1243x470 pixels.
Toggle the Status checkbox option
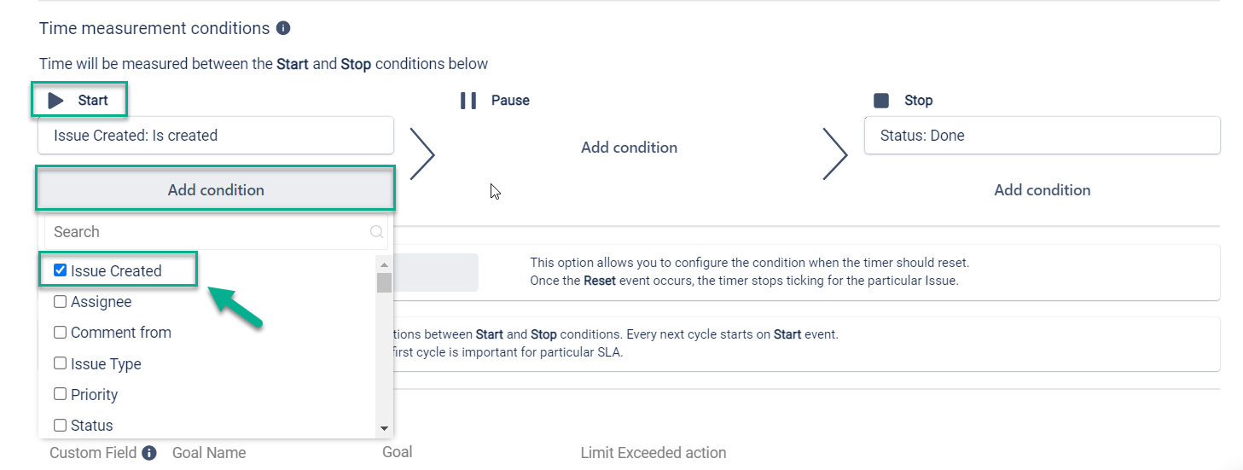[x=61, y=425]
